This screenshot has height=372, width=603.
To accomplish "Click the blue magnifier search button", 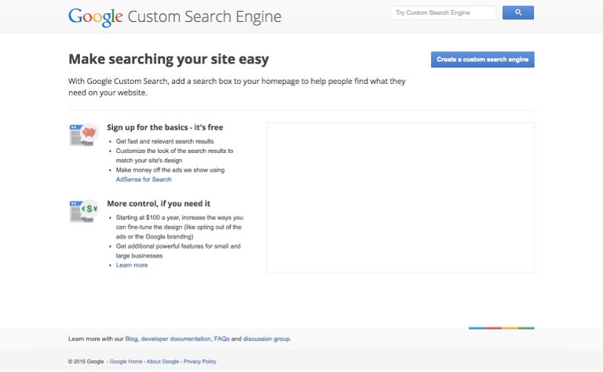I will point(517,13).
